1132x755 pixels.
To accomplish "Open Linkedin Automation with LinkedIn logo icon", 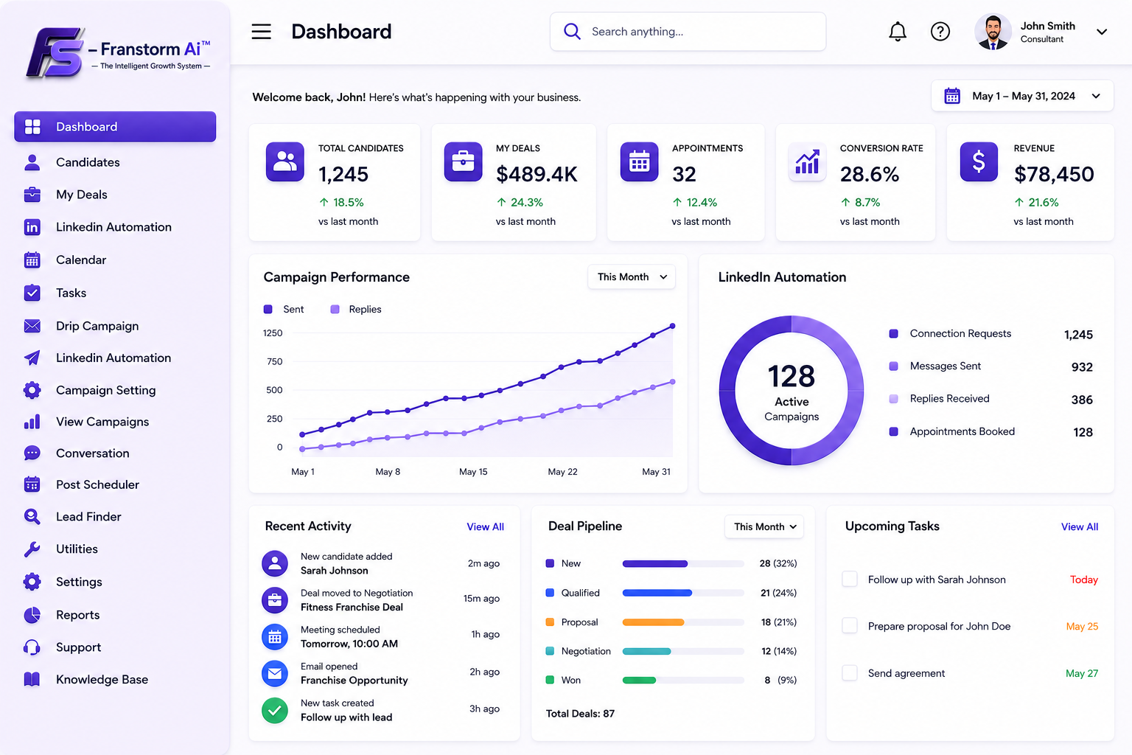I will coord(113,227).
